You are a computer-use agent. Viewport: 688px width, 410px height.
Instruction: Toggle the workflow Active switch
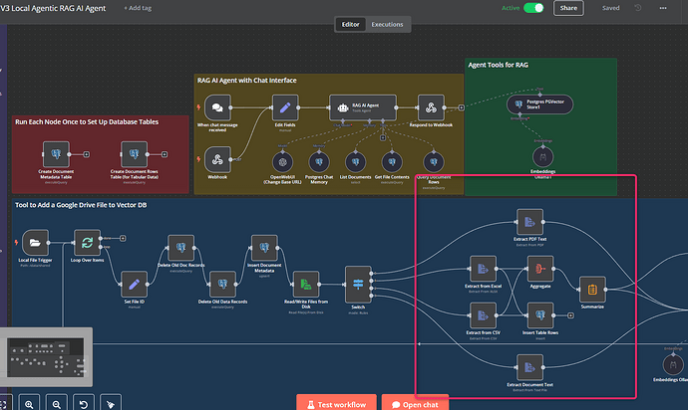coord(533,8)
